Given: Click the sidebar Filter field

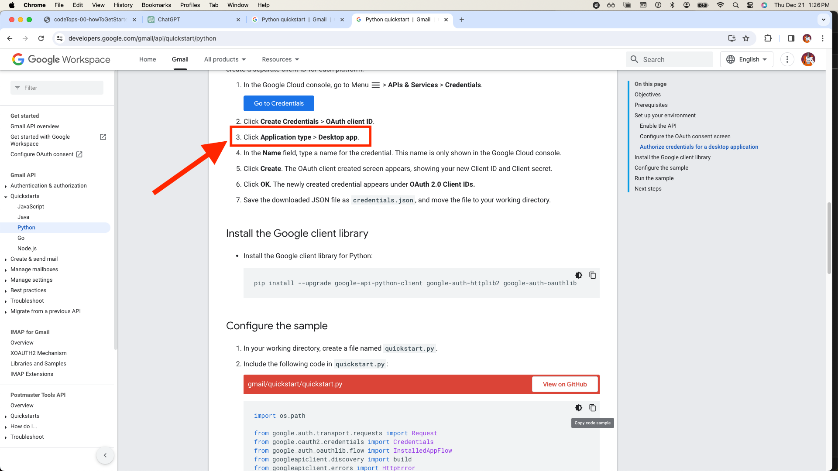Looking at the screenshot, I should pos(57,88).
